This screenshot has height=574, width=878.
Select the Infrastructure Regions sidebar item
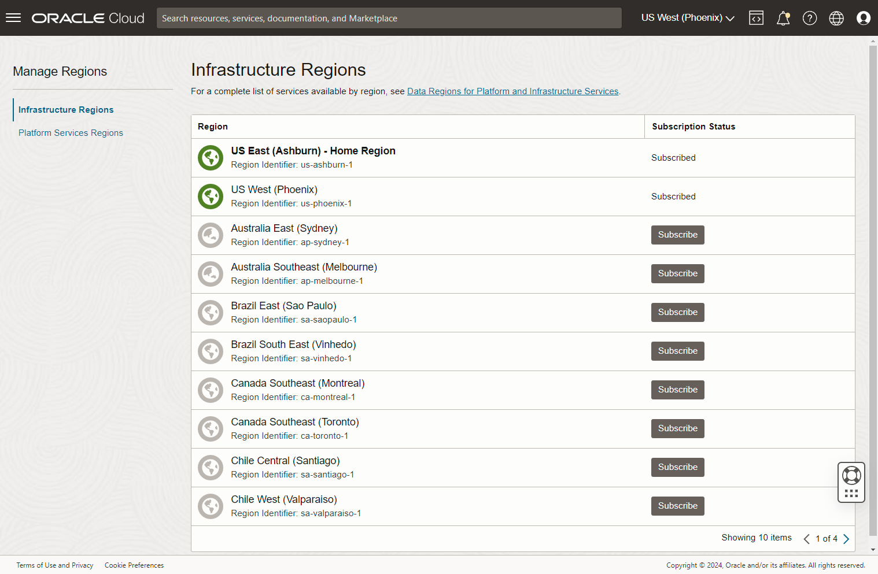66,110
